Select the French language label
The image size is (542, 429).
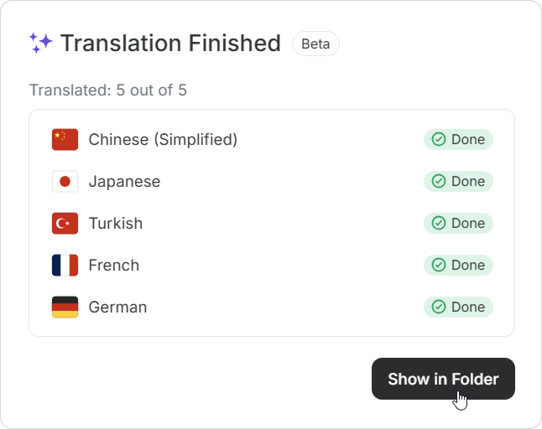[x=114, y=265]
